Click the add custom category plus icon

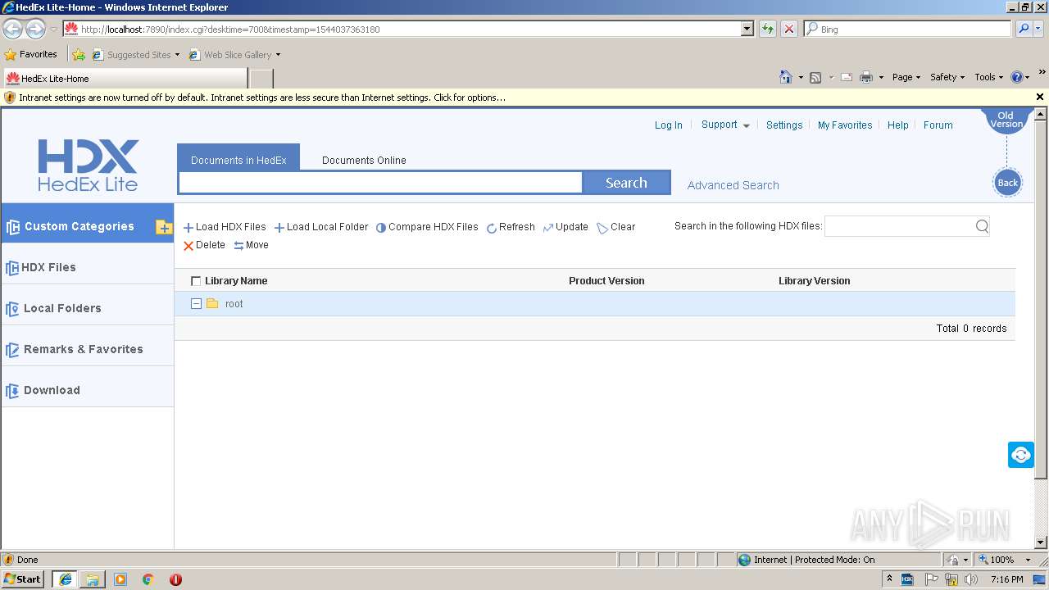[x=163, y=227]
